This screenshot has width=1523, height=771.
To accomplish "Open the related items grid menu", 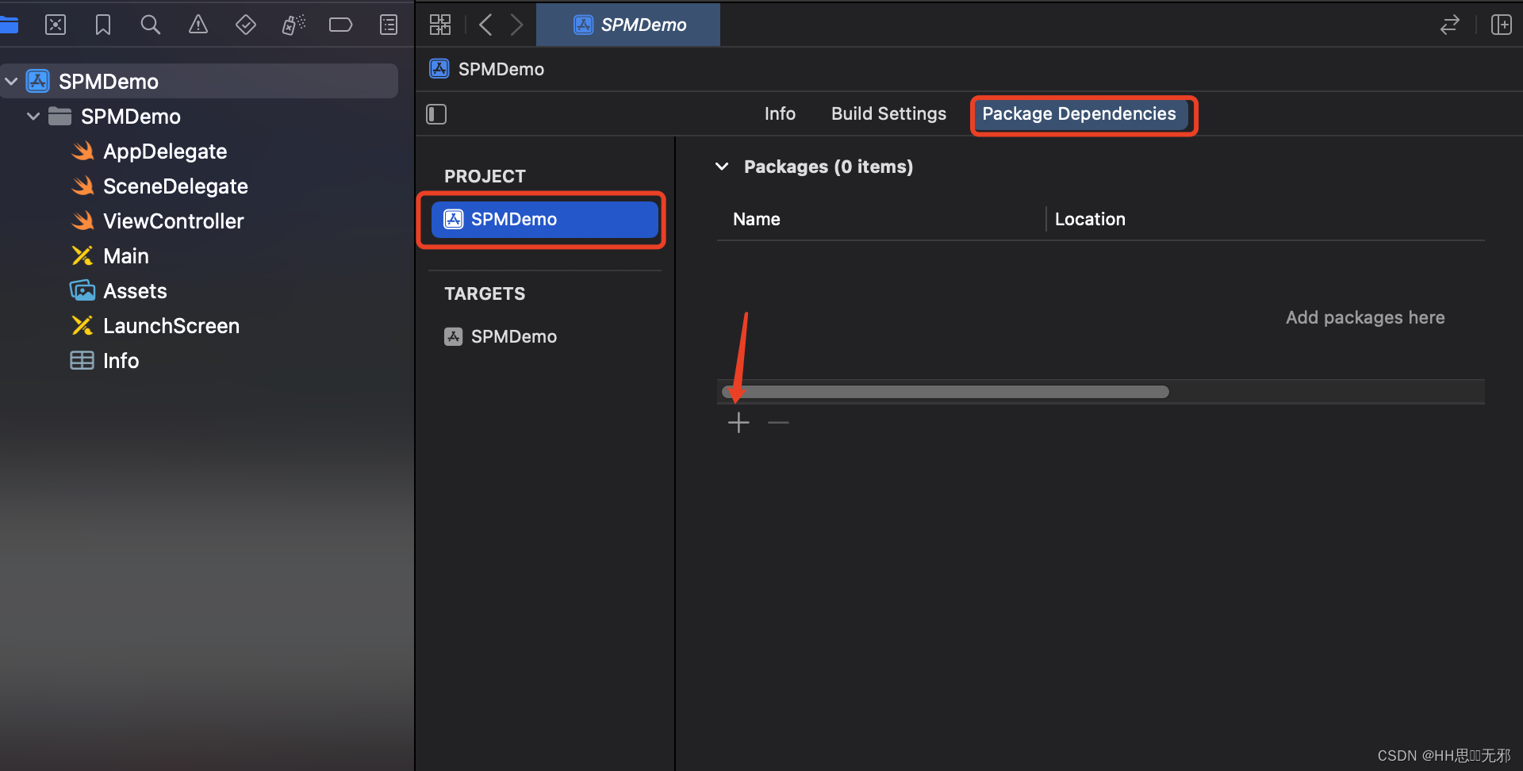I will pyautogui.click(x=440, y=25).
